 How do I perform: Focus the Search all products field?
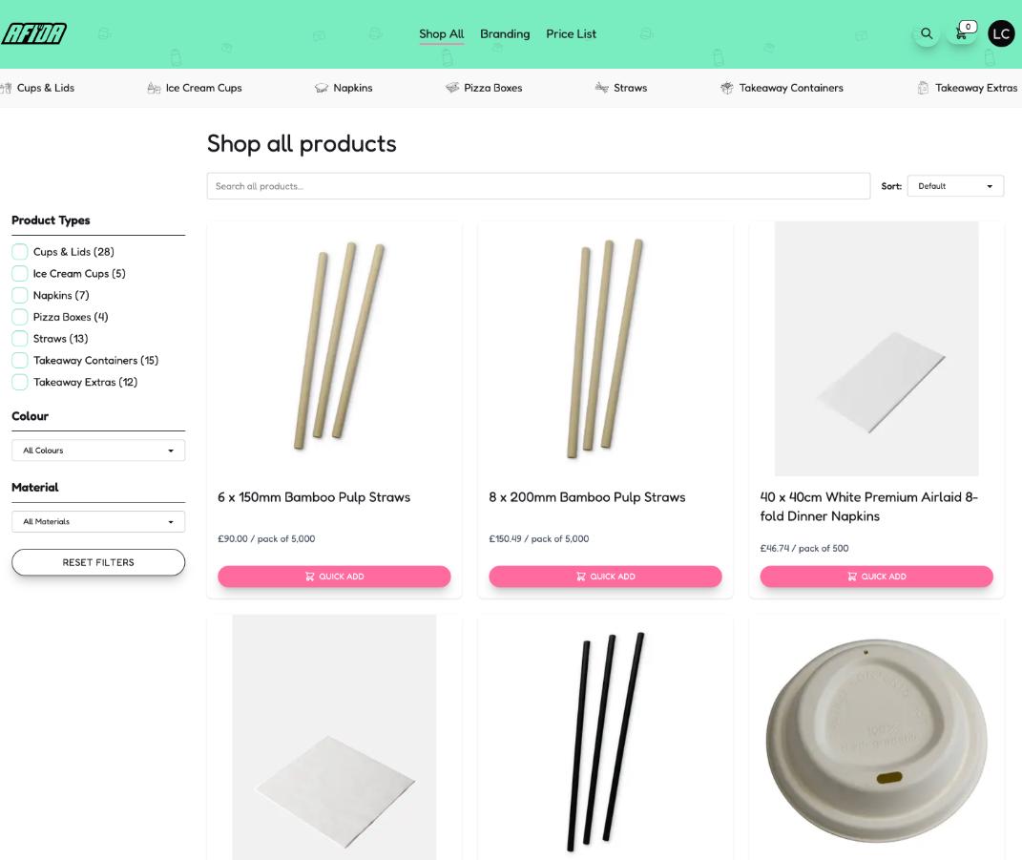538,186
